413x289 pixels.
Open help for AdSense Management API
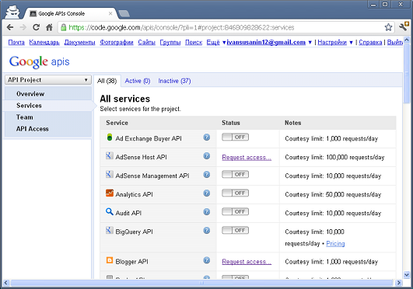click(207, 175)
